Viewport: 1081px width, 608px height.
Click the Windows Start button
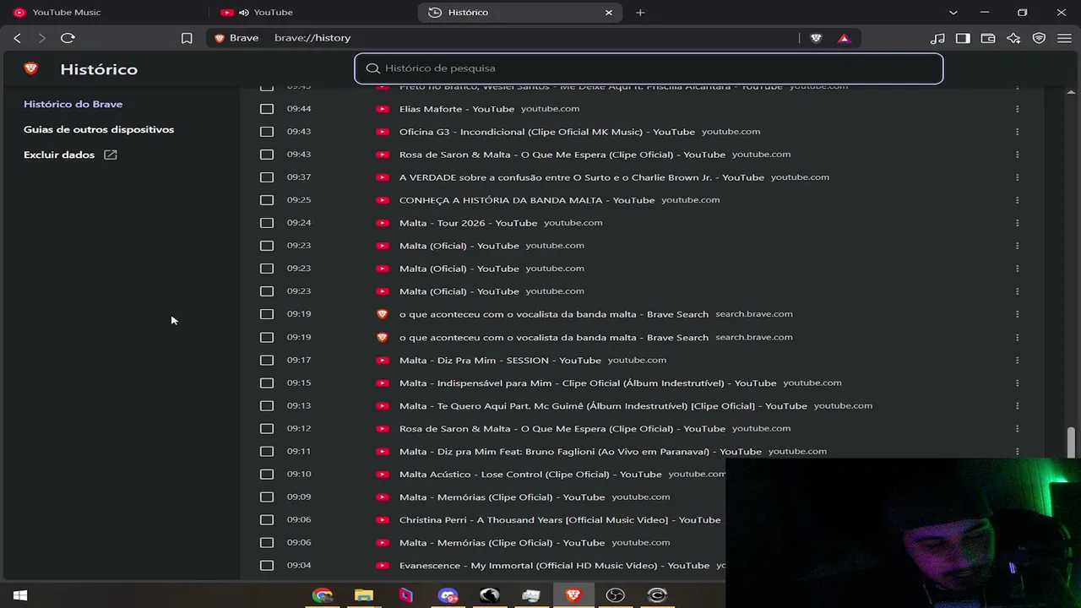coord(20,595)
